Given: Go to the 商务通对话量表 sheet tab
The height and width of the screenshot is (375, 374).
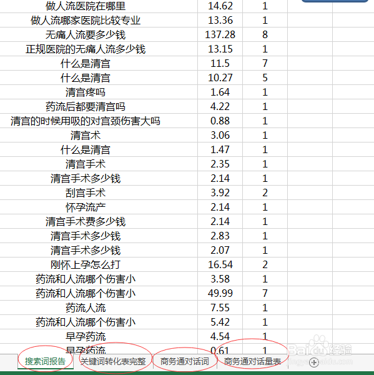Looking at the screenshot, I should [252, 361].
